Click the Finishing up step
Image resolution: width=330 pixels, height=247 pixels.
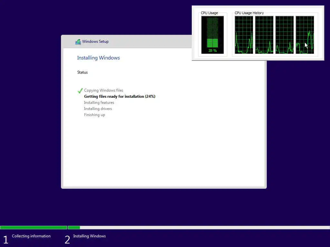[94, 115]
